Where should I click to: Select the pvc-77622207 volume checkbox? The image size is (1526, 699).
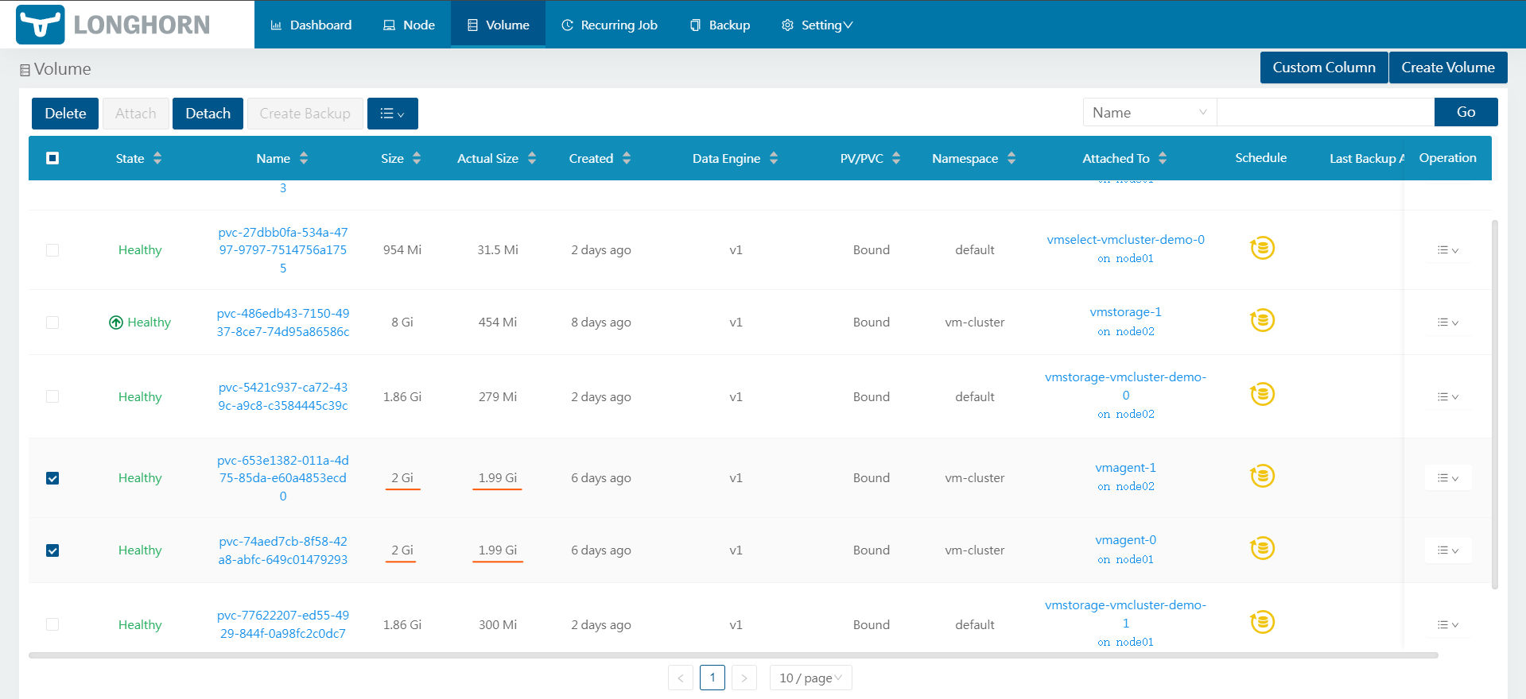click(x=52, y=624)
